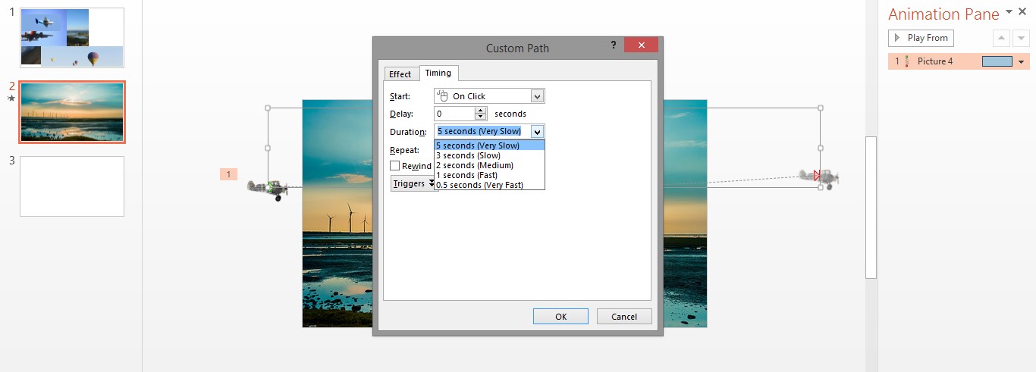This screenshot has width=1036, height=372.
Task: Select the airplane picture at path start
Action: pyautogui.click(x=268, y=189)
